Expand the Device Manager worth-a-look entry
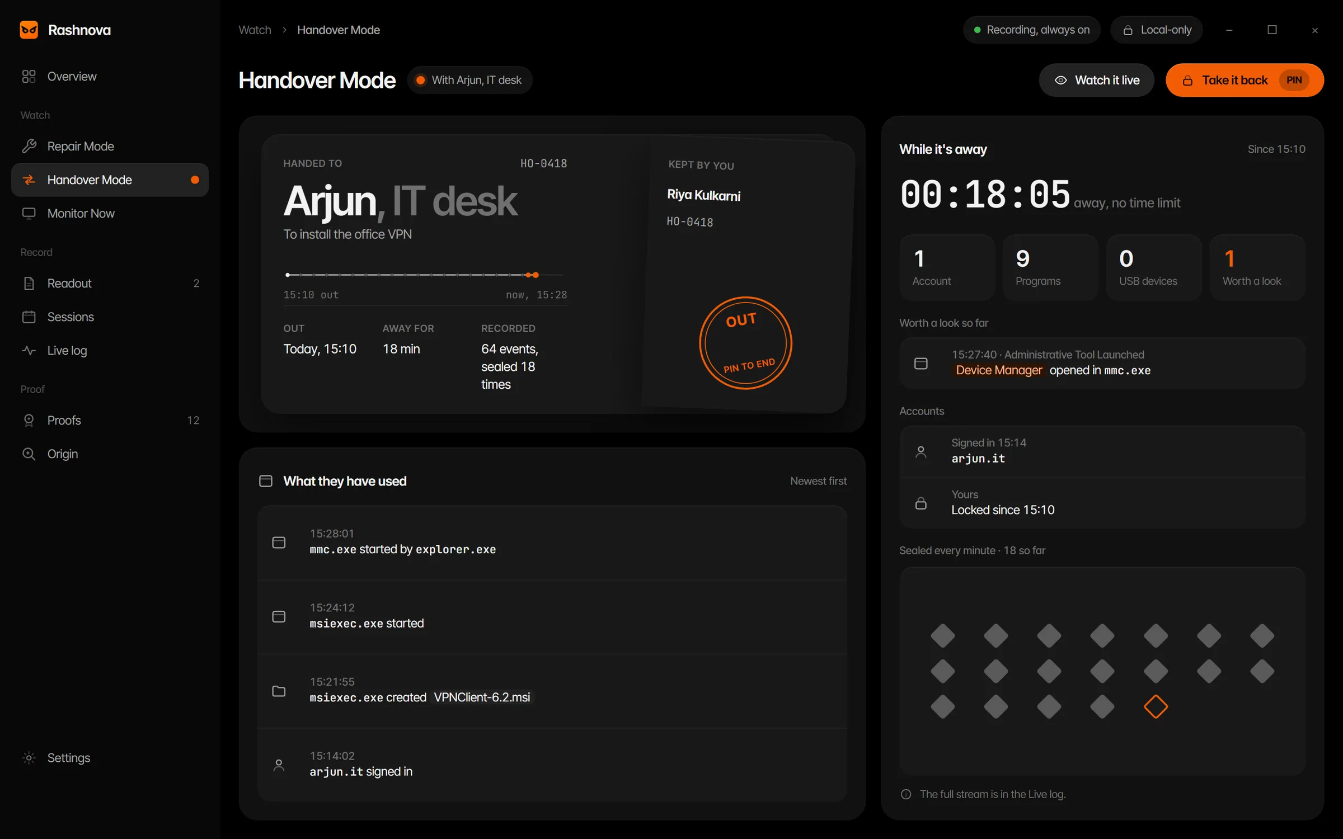Viewport: 1343px width, 839px height. [x=1102, y=363]
